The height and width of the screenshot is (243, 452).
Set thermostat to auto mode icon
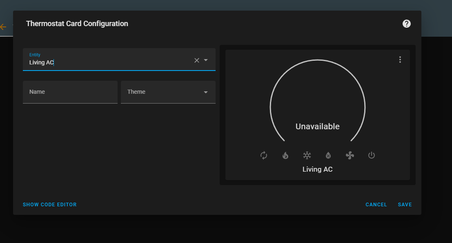point(263,155)
